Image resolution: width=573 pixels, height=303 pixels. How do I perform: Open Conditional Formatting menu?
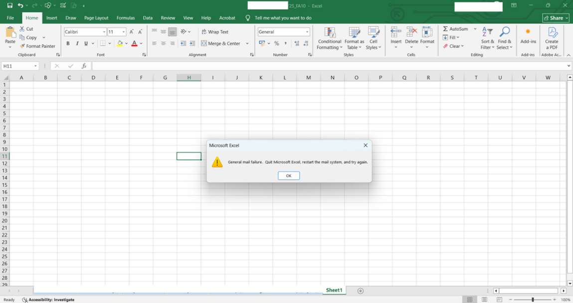[x=330, y=38]
